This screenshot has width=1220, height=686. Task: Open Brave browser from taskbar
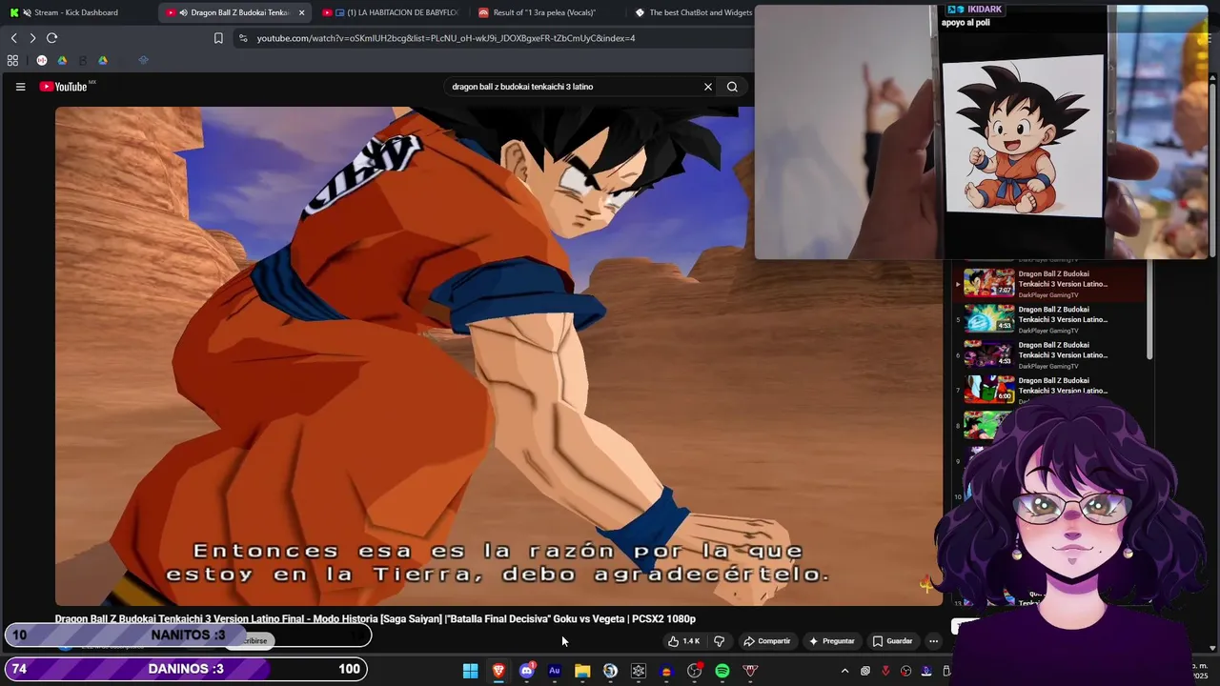498,671
